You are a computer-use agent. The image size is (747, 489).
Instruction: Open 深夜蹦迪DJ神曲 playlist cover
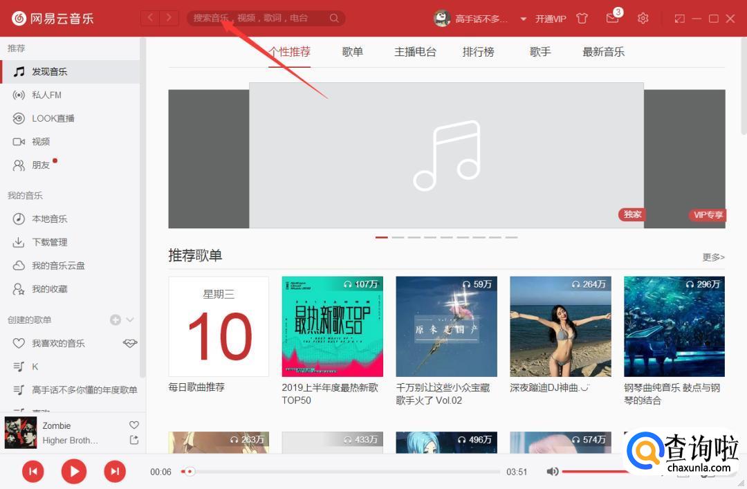(x=560, y=326)
